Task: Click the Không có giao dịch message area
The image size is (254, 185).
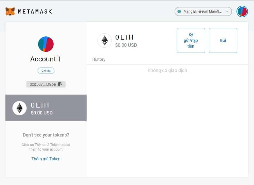Action: 167,70
